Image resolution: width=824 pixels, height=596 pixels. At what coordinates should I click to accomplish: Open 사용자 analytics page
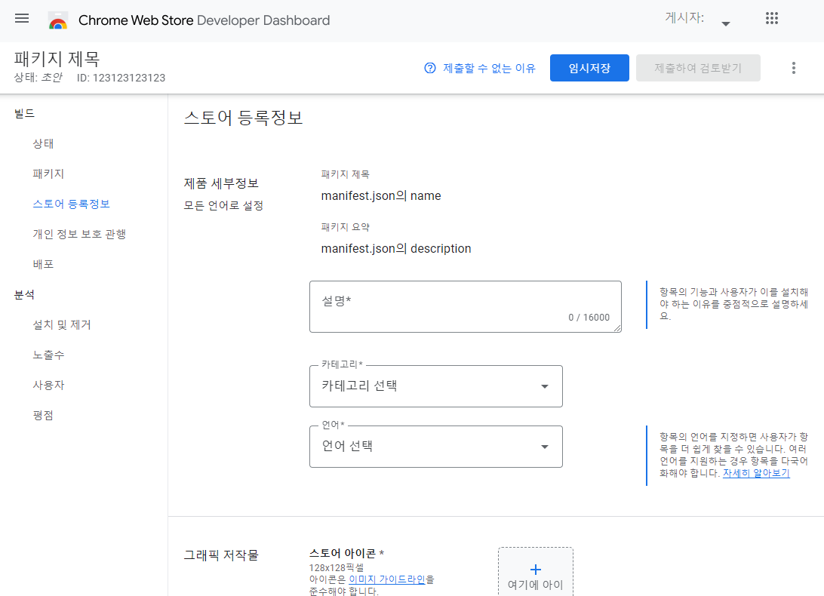[48, 386]
